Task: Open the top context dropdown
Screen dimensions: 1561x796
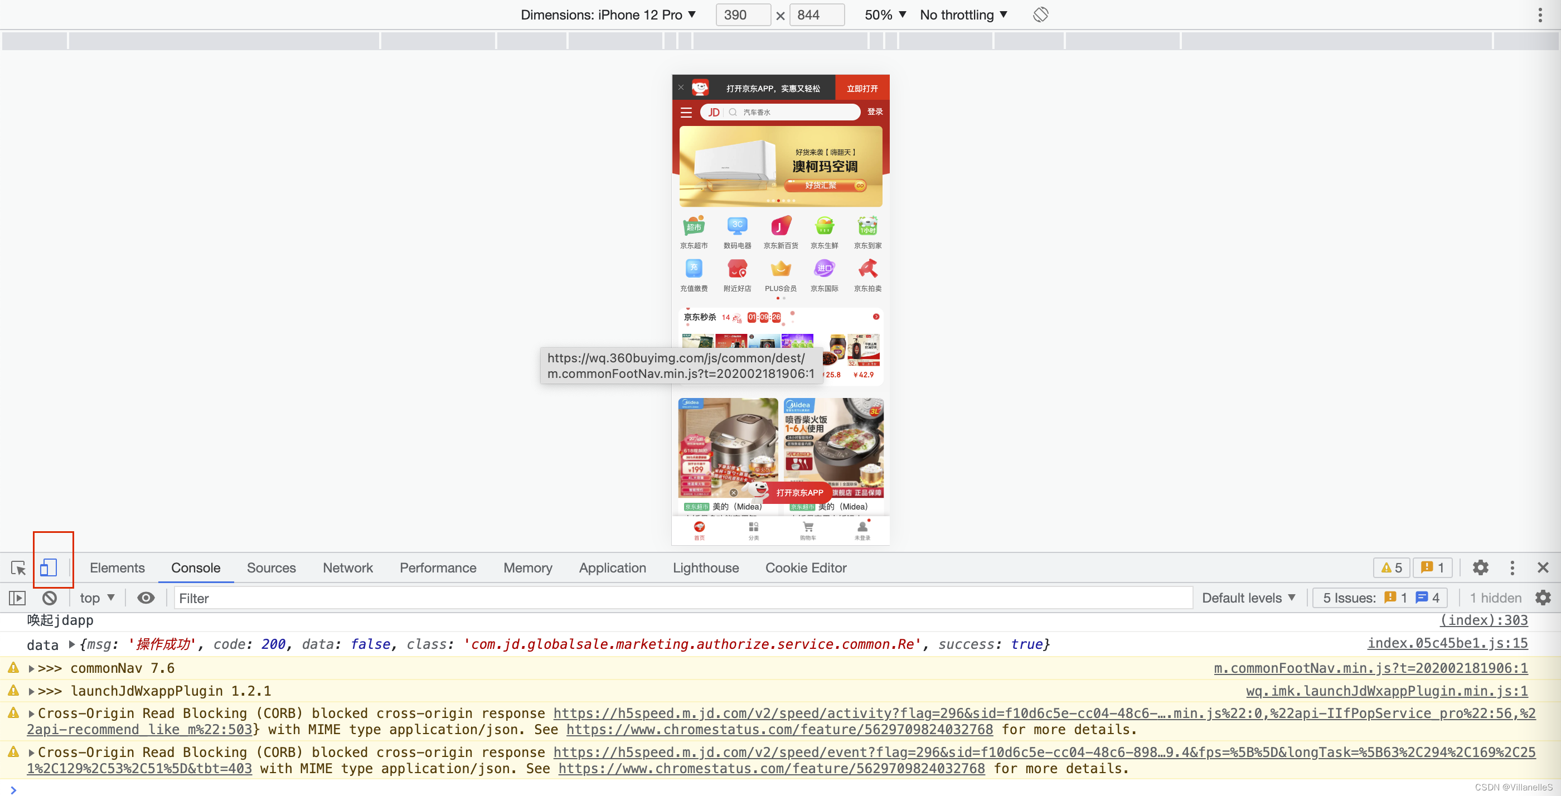Action: (97, 598)
